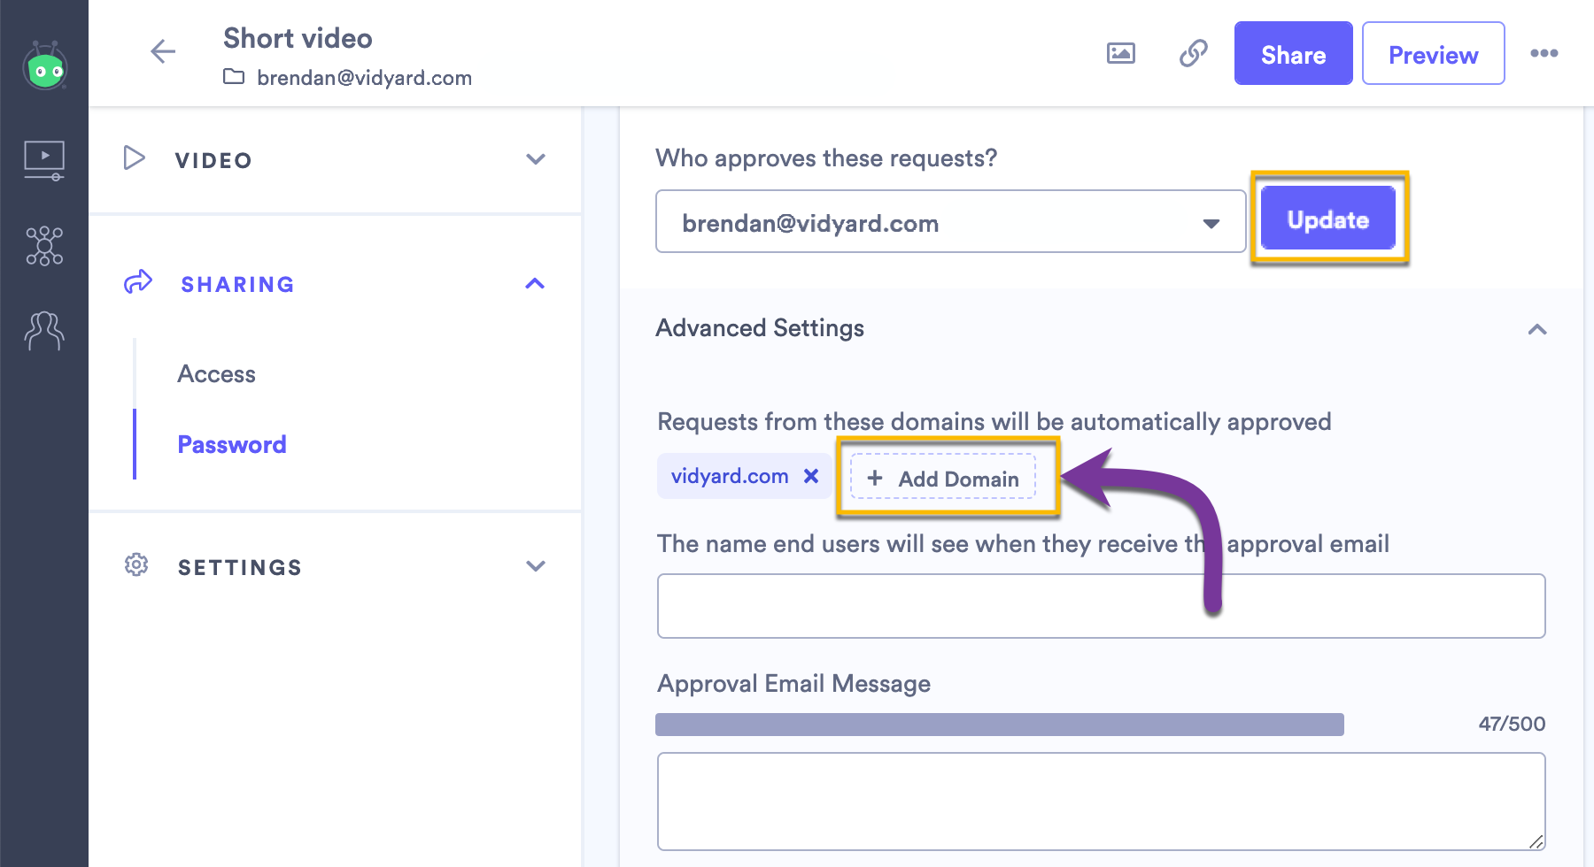Click the textarea resize handle corner
Image resolution: width=1594 pixels, height=867 pixels.
(1536, 841)
